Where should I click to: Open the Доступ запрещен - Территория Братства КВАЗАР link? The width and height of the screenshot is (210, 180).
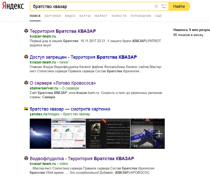click(x=83, y=57)
